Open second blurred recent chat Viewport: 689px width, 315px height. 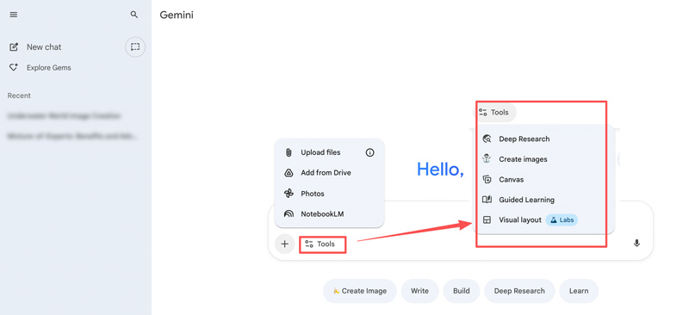[72, 137]
